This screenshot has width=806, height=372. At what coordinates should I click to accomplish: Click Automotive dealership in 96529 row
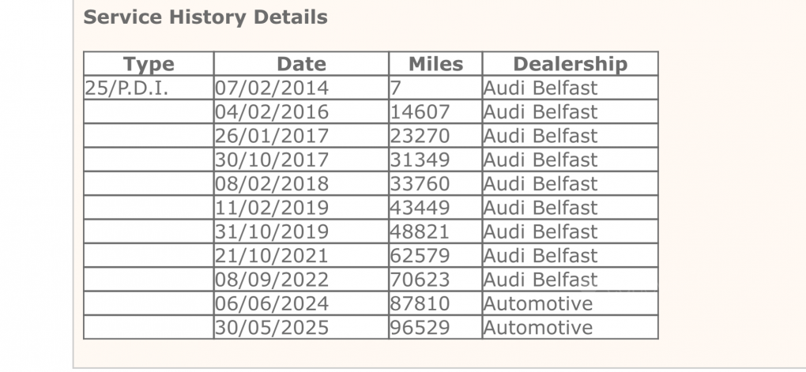click(570, 327)
